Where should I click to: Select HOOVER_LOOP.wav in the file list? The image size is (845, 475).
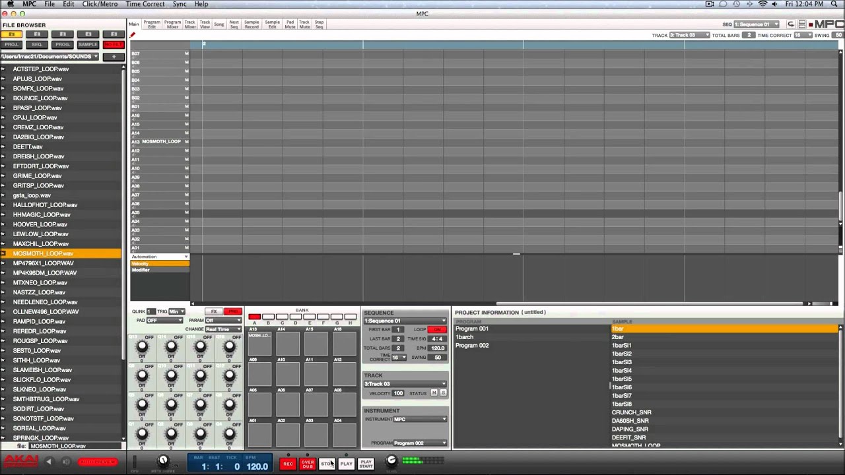[x=40, y=224]
